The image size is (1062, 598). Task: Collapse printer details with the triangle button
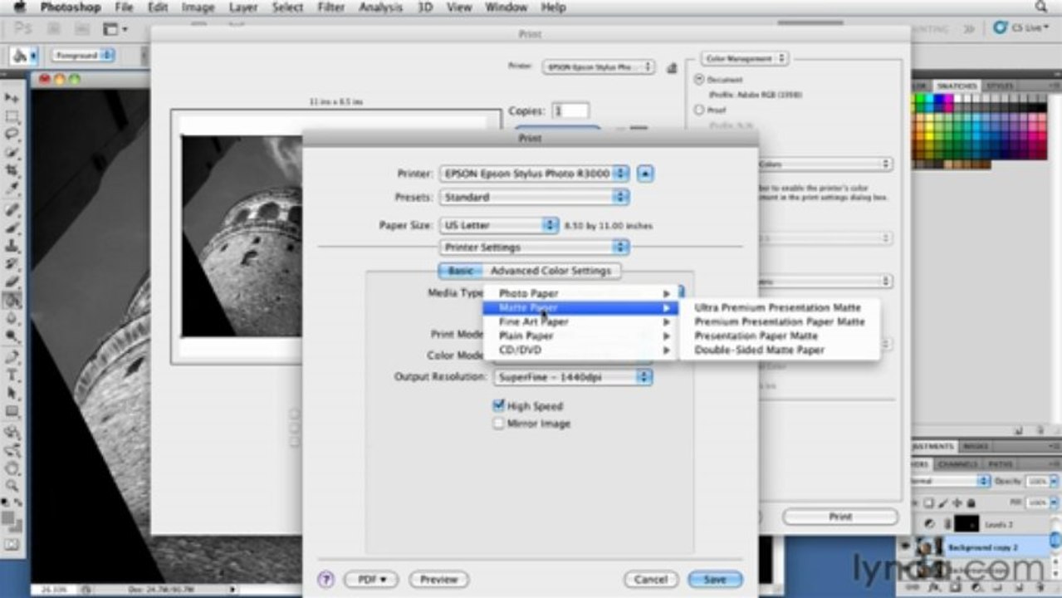(x=647, y=174)
